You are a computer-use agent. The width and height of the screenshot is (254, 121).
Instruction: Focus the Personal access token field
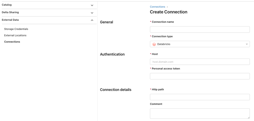point(200,76)
